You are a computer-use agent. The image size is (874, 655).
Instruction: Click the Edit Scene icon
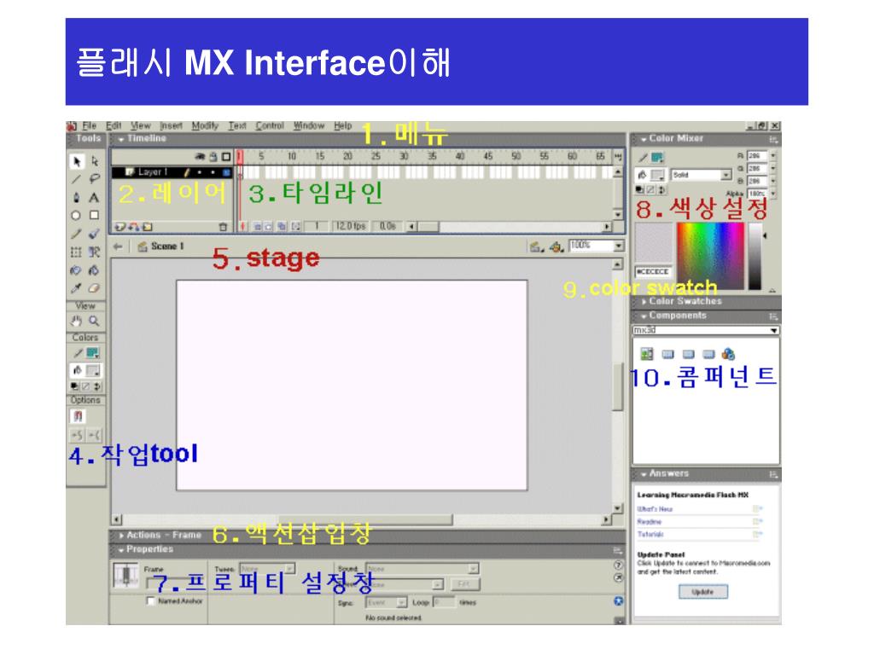pyautogui.click(x=536, y=246)
